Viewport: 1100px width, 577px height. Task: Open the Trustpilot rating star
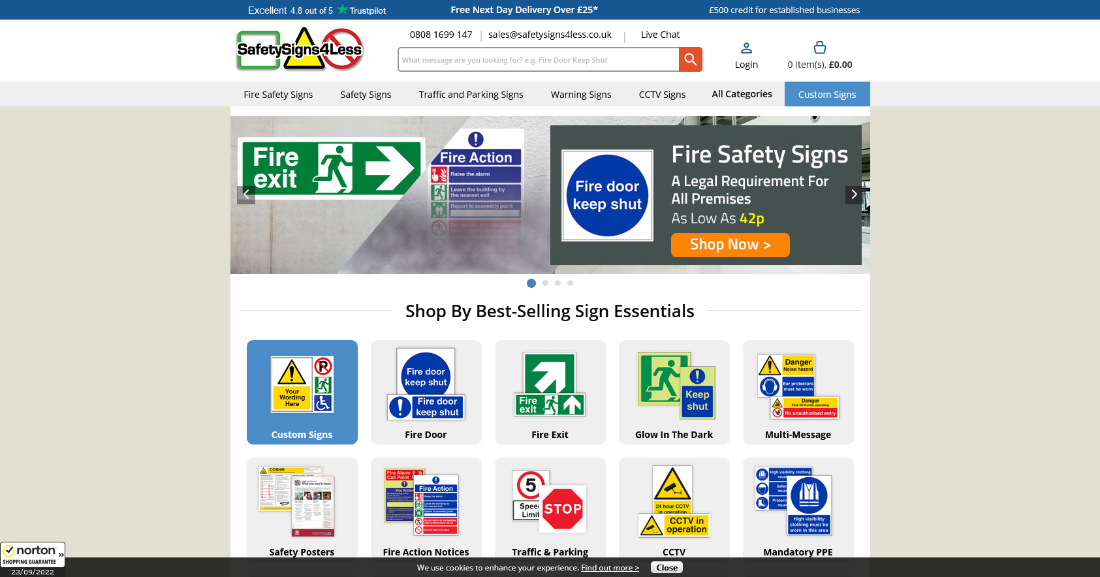click(342, 10)
